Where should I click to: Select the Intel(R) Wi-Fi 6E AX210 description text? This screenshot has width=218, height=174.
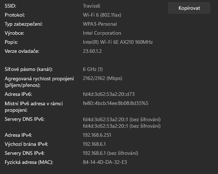point(118,42)
